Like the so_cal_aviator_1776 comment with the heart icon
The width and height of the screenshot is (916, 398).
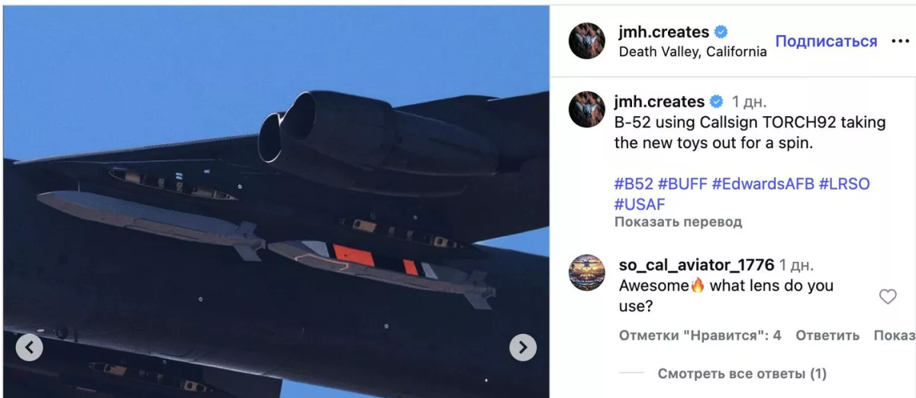(888, 296)
